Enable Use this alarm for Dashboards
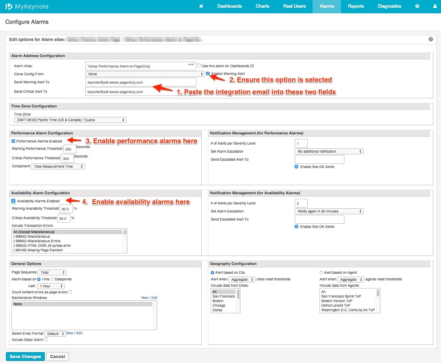The height and width of the screenshot is (363, 441). pos(199,65)
